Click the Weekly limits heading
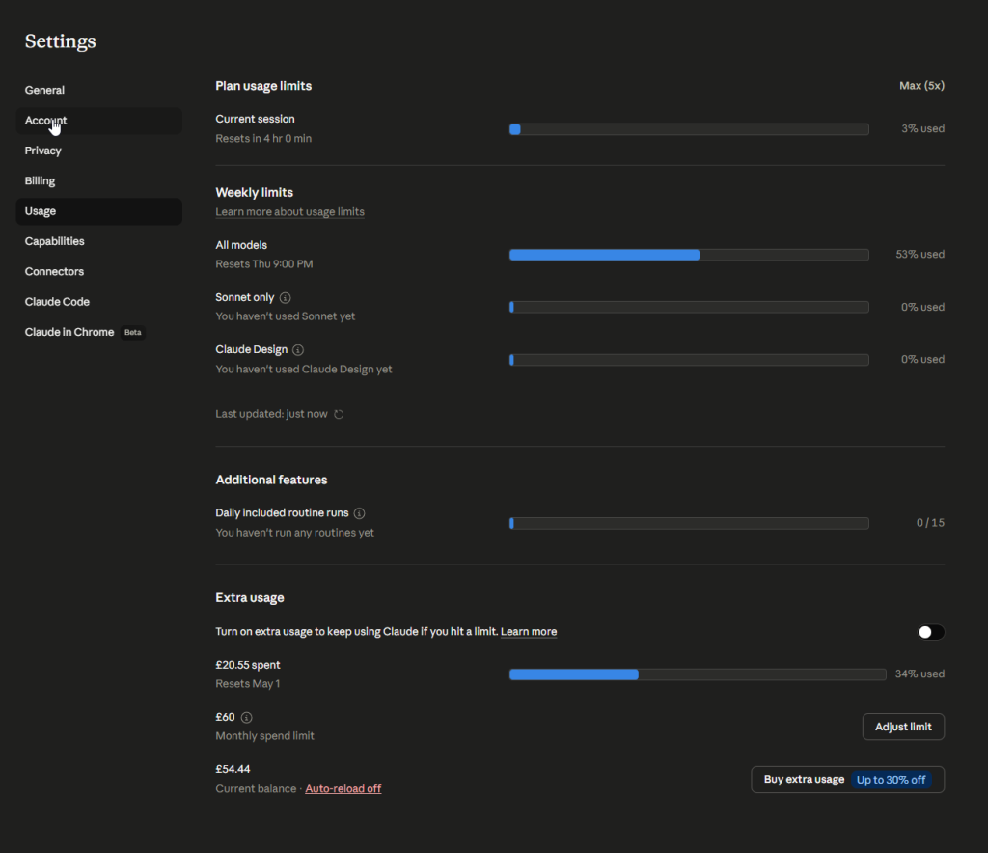Image resolution: width=988 pixels, height=853 pixels. tap(255, 192)
